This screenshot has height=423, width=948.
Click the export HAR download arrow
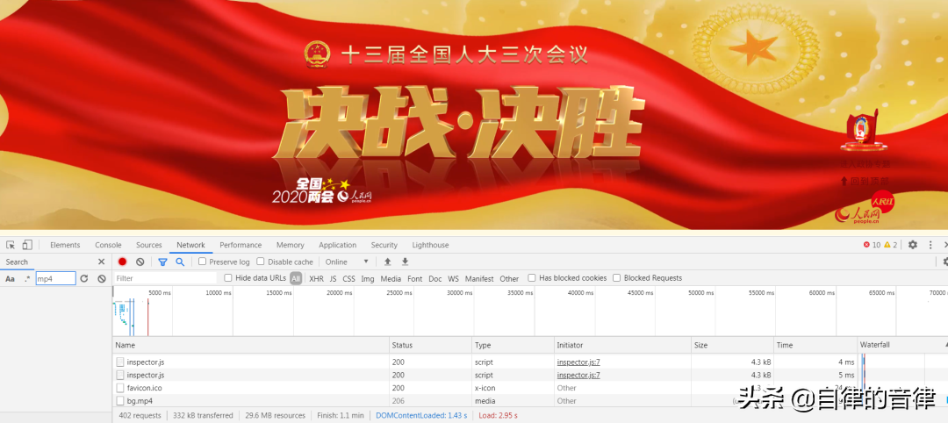tap(405, 262)
